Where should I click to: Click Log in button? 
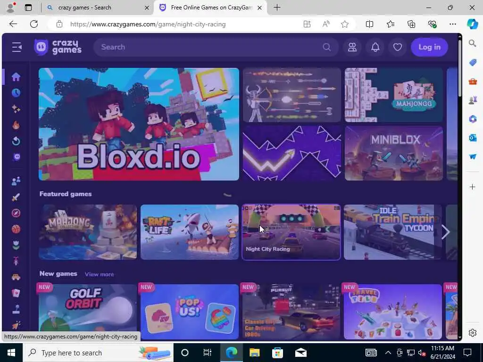(x=429, y=47)
